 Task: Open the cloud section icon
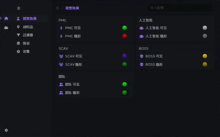click(6, 28)
